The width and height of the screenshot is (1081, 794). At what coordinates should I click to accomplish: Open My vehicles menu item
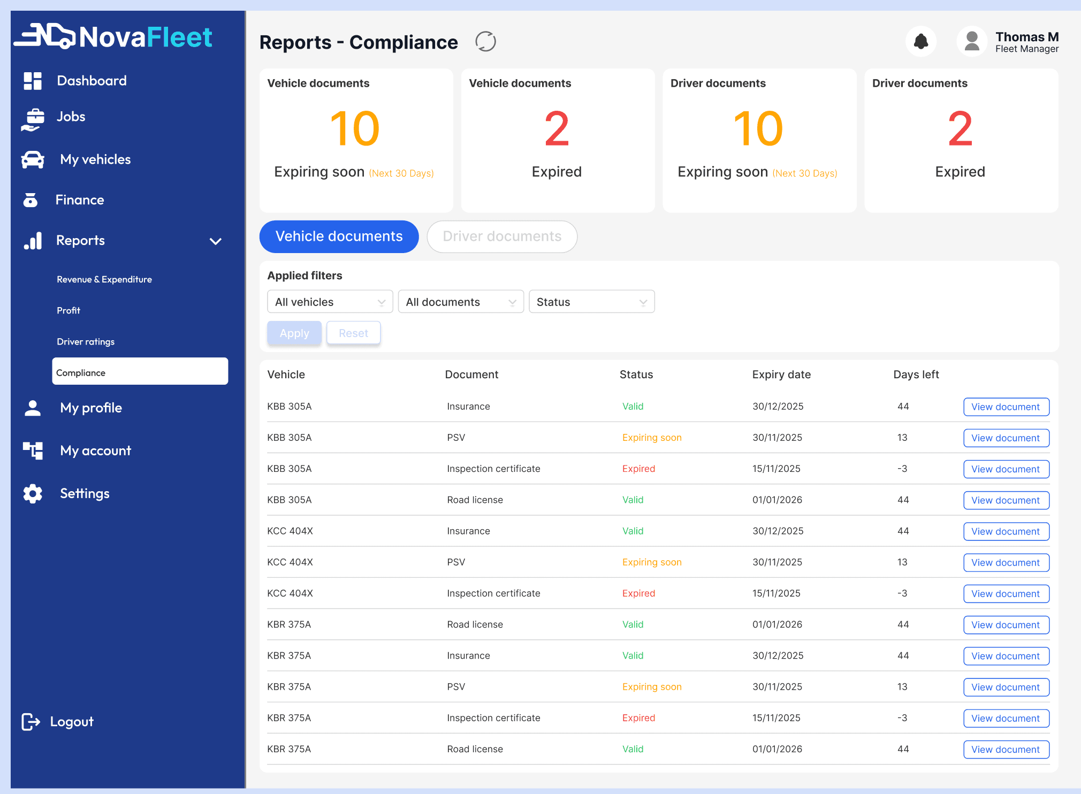[x=95, y=159]
